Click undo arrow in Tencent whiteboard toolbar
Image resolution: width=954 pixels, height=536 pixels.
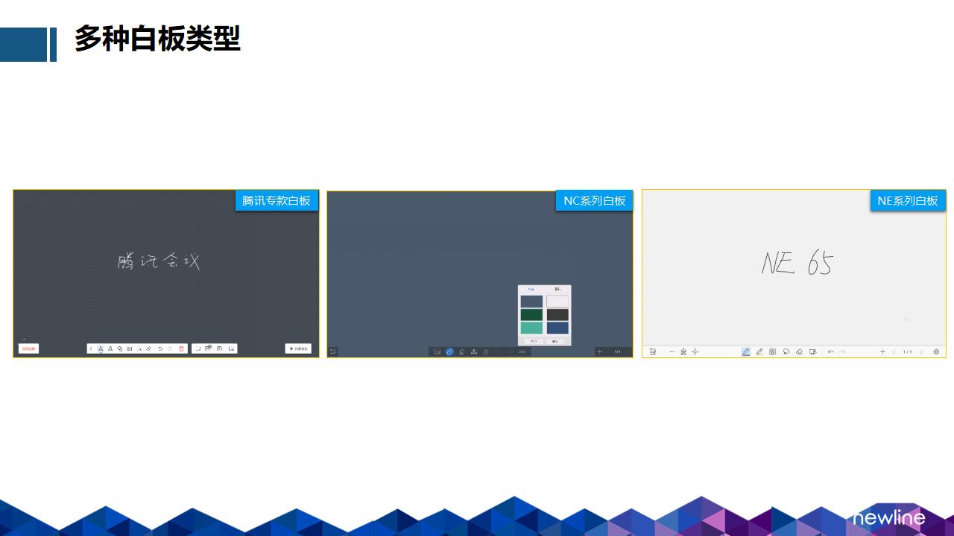159,348
